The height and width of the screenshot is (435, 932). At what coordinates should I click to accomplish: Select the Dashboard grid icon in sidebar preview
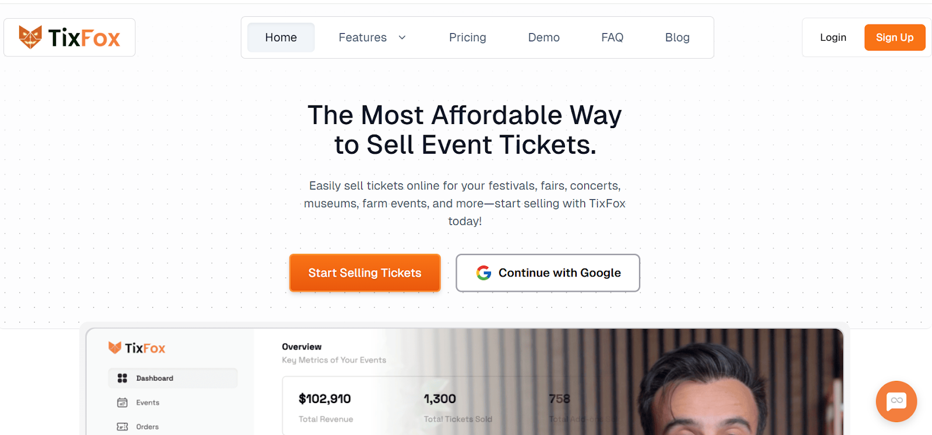122,378
